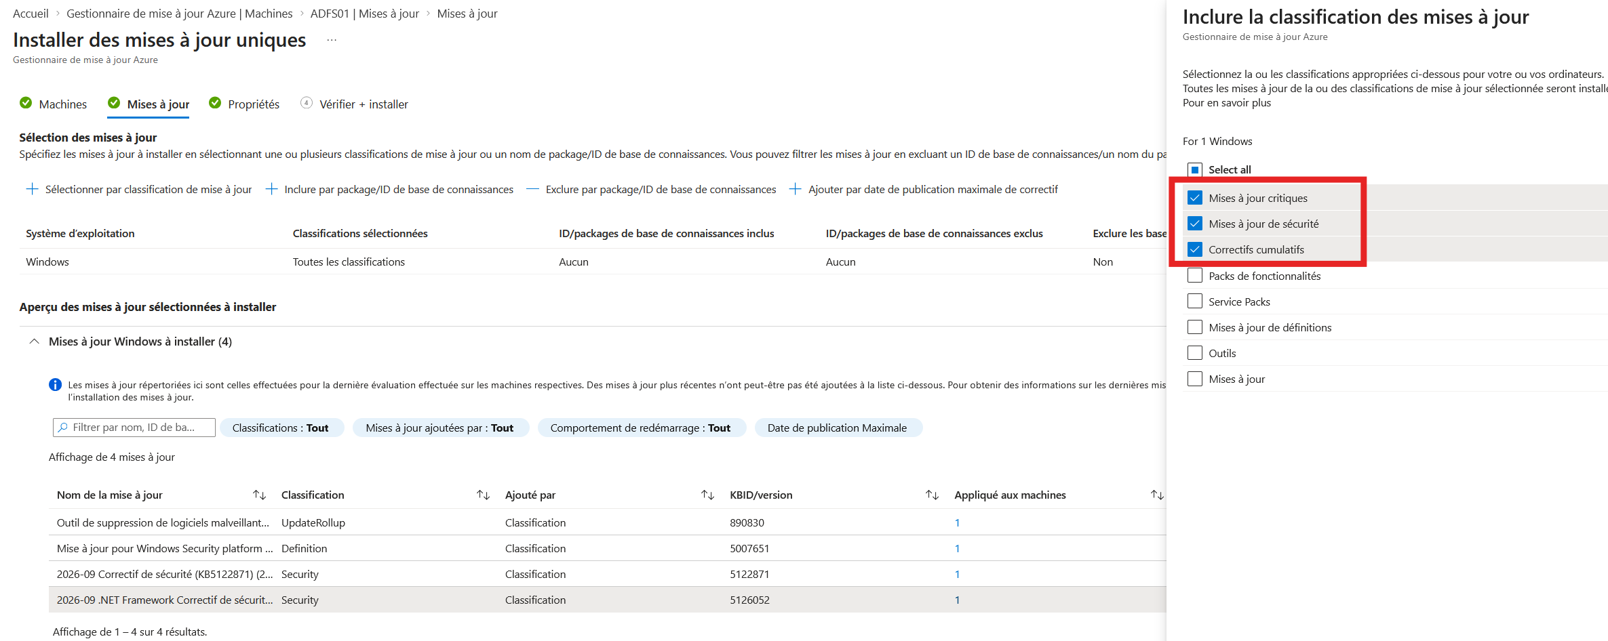This screenshot has height=641, width=1608.
Task: Sort the Appliqué aux machines column arrows
Action: pos(1157,495)
